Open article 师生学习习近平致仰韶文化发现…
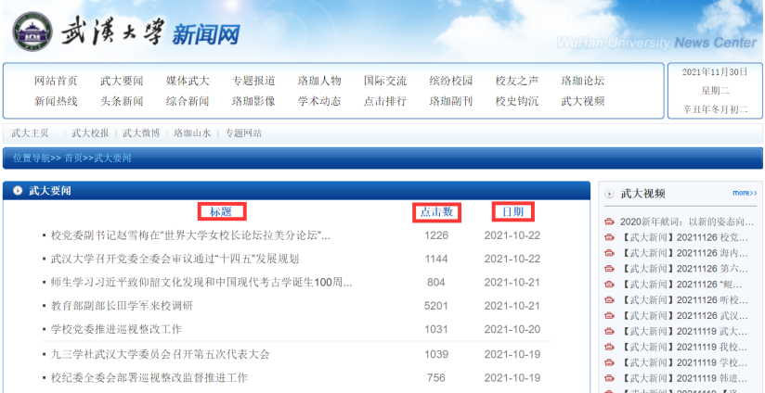765x393 pixels. [x=201, y=283]
